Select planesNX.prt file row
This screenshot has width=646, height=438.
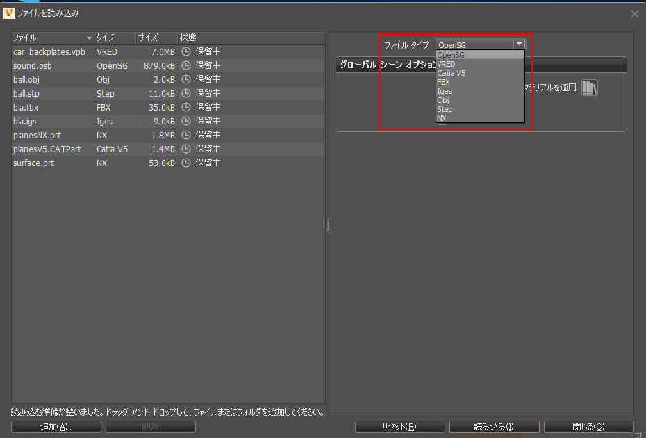pos(168,135)
